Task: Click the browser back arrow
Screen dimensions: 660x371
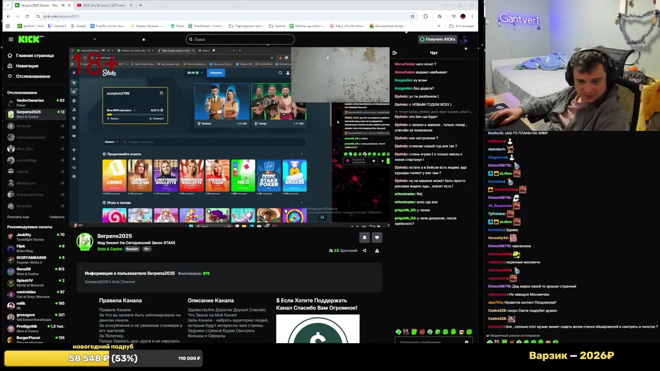Action: click(8, 16)
